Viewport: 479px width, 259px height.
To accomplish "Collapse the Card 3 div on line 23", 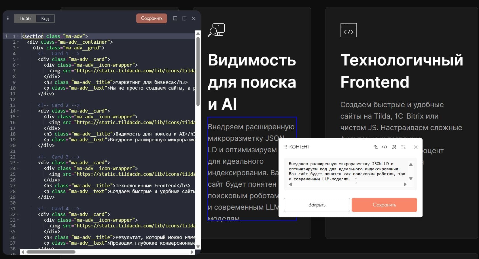I will [x=18, y=163].
